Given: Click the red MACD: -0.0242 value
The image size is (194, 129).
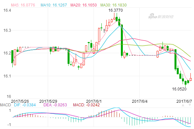Looking at the screenshot, I should pyautogui.click(x=86, y=105).
